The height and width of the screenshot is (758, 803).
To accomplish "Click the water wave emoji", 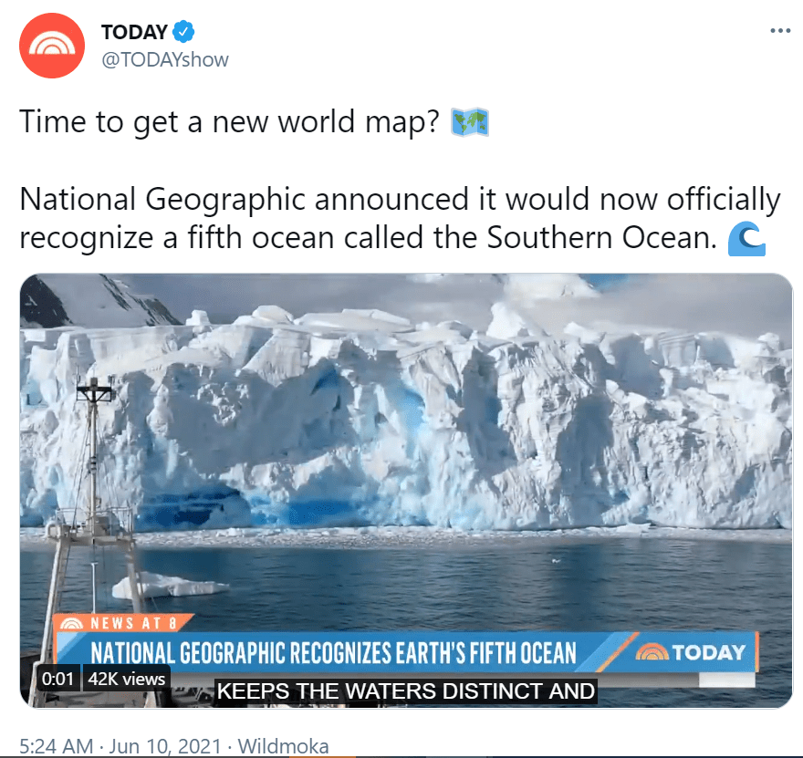I will click(x=746, y=238).
